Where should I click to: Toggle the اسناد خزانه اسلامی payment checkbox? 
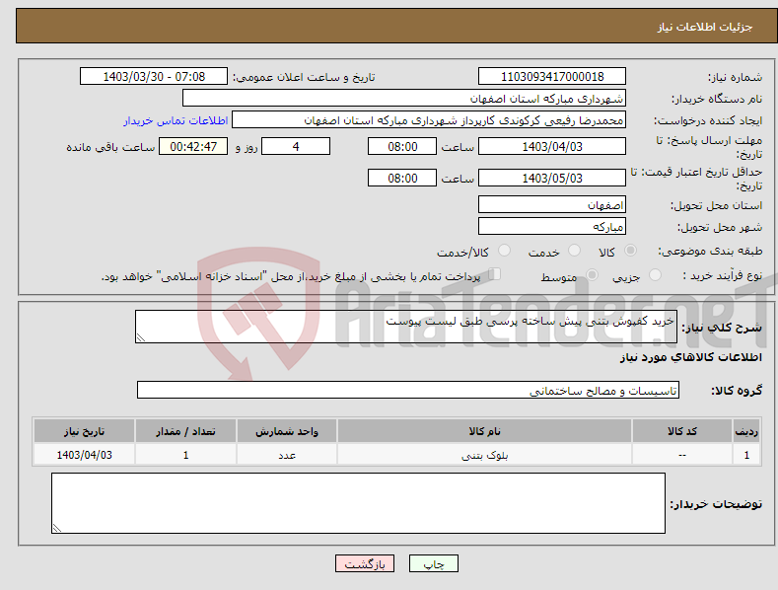coord(495,273)
